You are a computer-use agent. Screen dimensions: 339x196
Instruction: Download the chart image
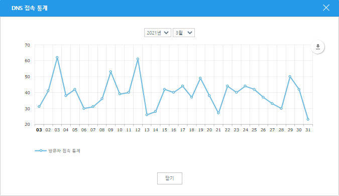tap(317, 47)
